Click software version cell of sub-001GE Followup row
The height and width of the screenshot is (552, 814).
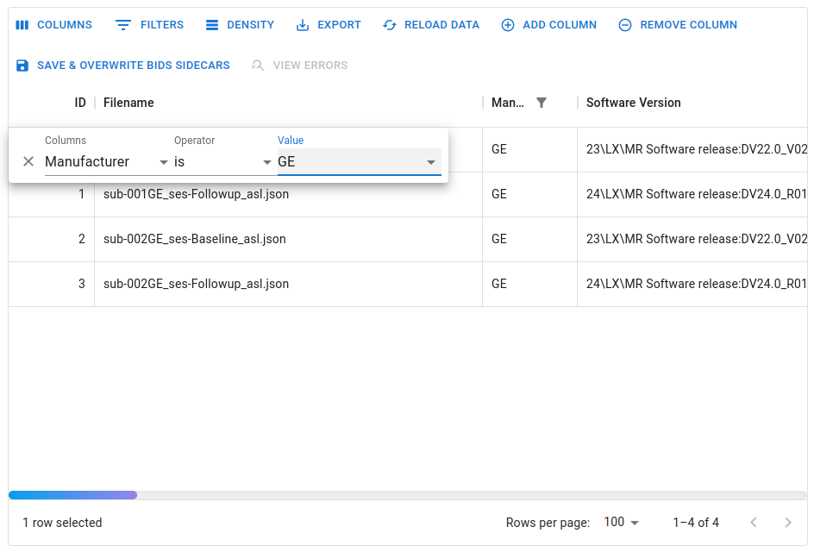692,194
